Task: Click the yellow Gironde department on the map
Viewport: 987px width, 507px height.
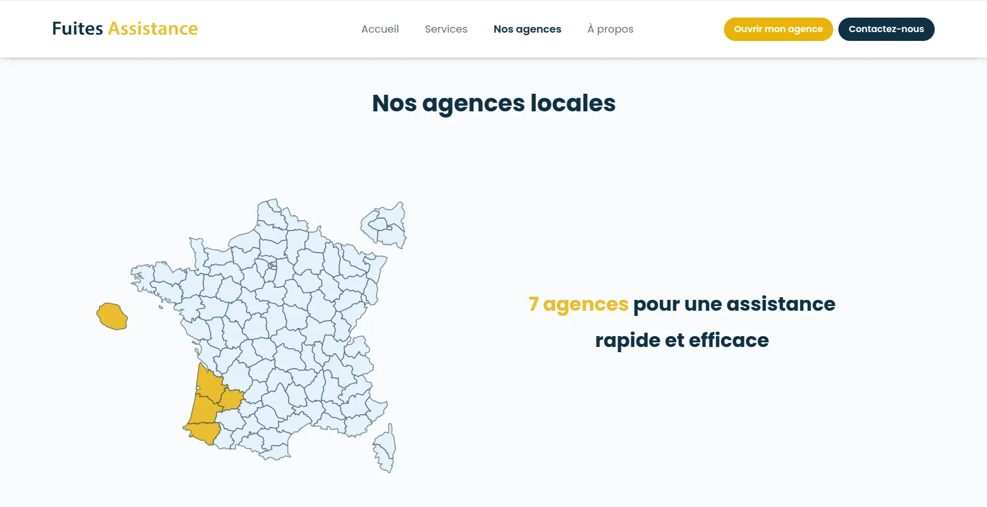Action: [209, 384]
